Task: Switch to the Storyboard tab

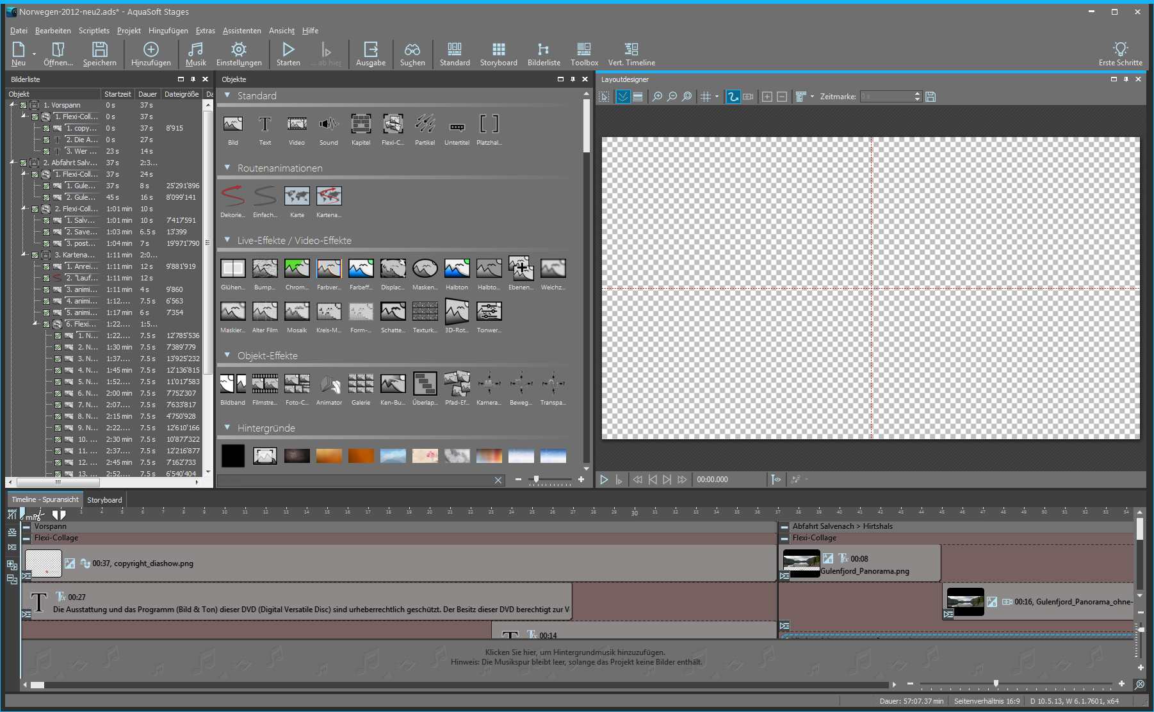Action: [x=104, y=500]
